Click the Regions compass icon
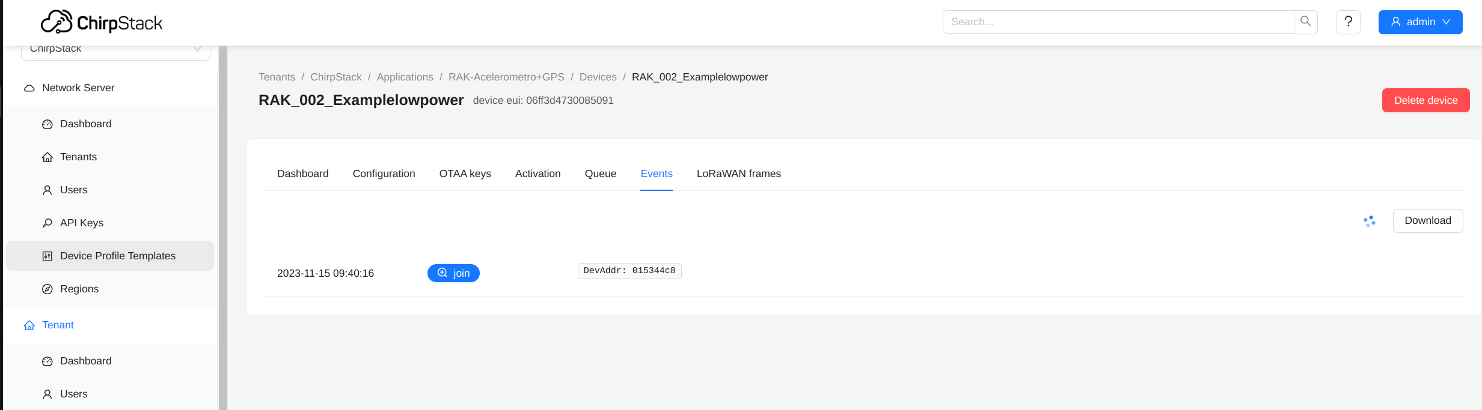1482x410 pixels. click(x=47, y=289)
